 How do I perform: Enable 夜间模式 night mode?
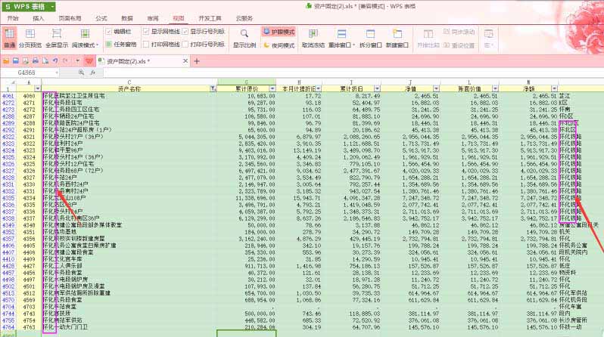point(278,45)
